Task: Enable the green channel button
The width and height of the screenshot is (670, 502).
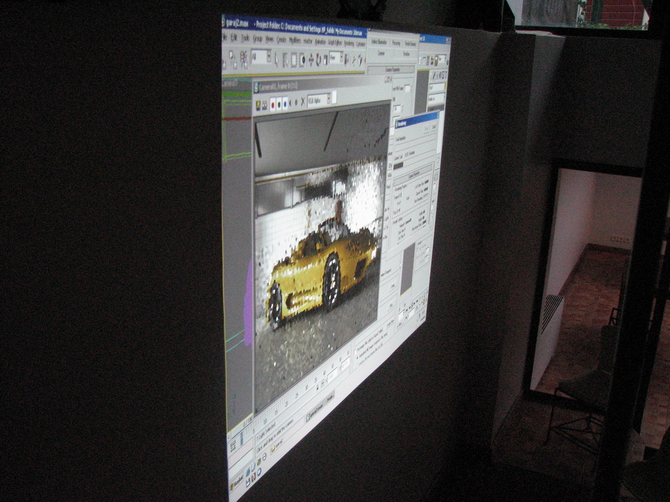Action: (x=281, y=104)
